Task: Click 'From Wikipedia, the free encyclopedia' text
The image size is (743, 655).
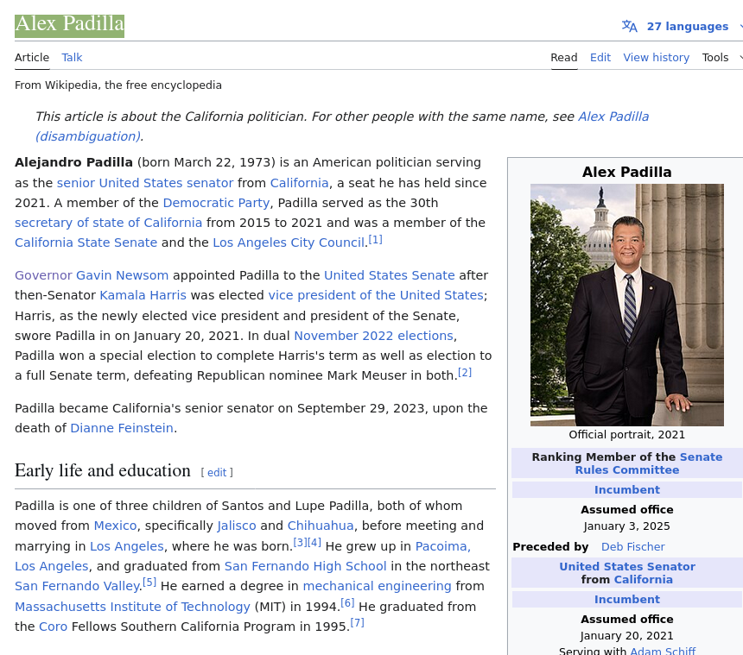Action: [118, 85]
